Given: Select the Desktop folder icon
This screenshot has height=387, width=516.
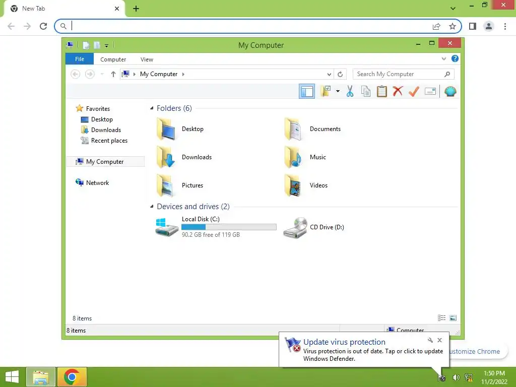Looking at the screenshot, I should click(166, 129).
